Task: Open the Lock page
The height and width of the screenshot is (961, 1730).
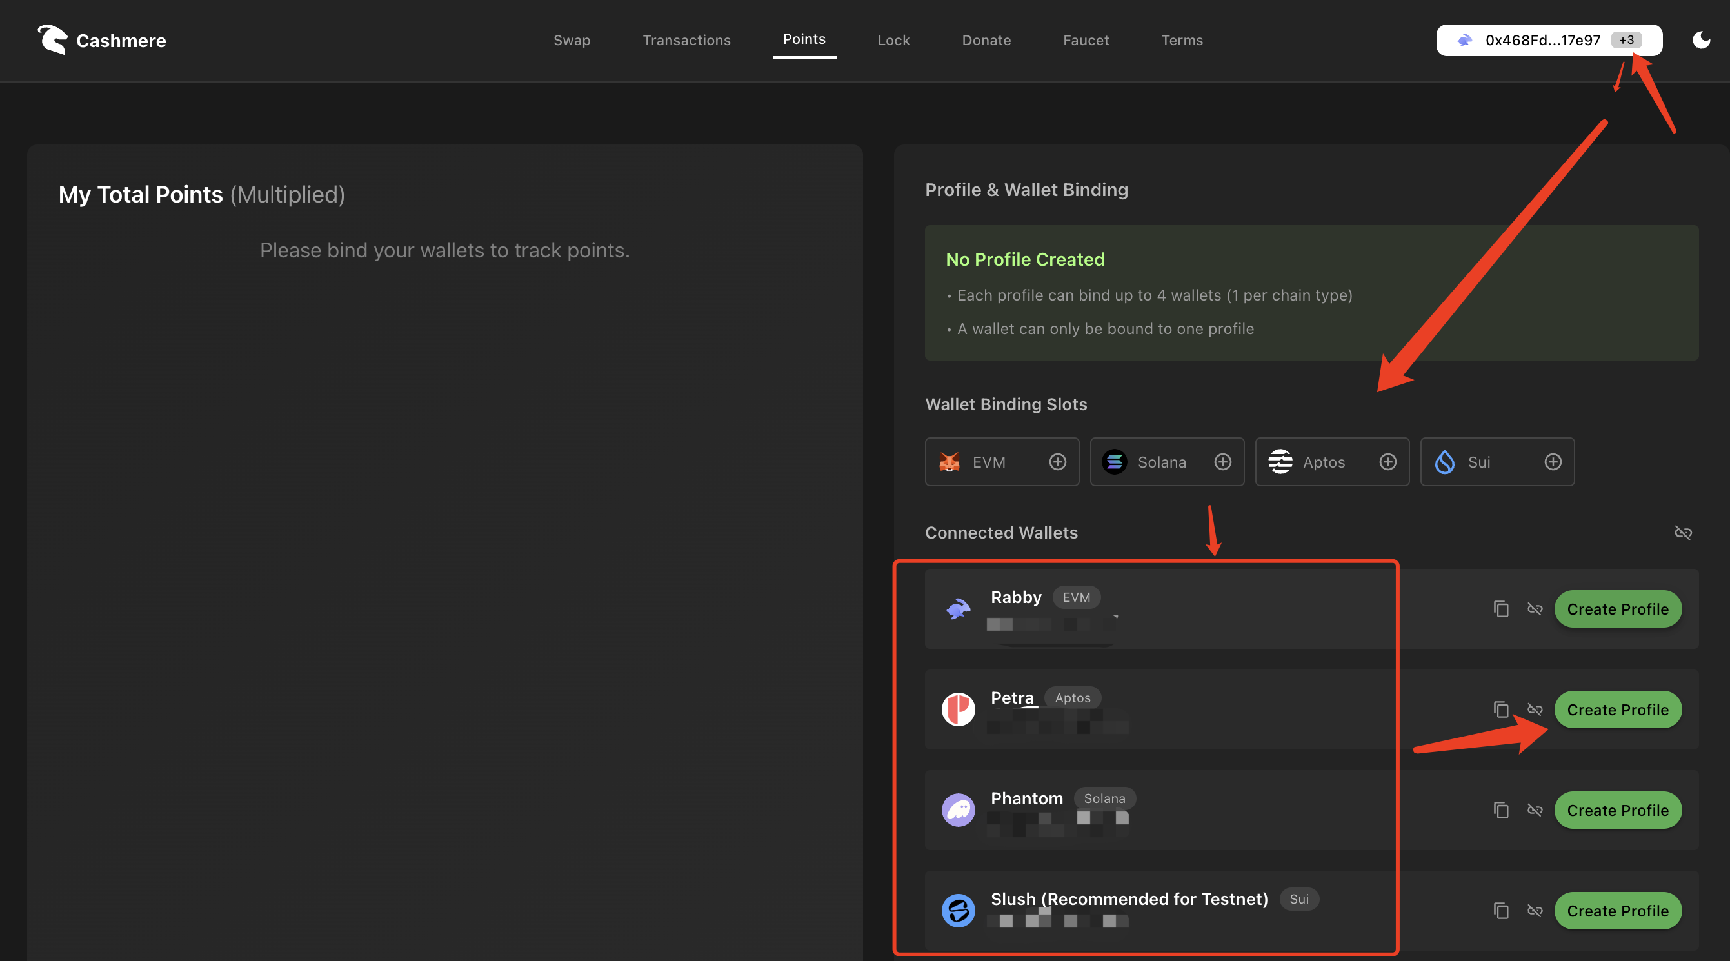Action: pos(893,40)
